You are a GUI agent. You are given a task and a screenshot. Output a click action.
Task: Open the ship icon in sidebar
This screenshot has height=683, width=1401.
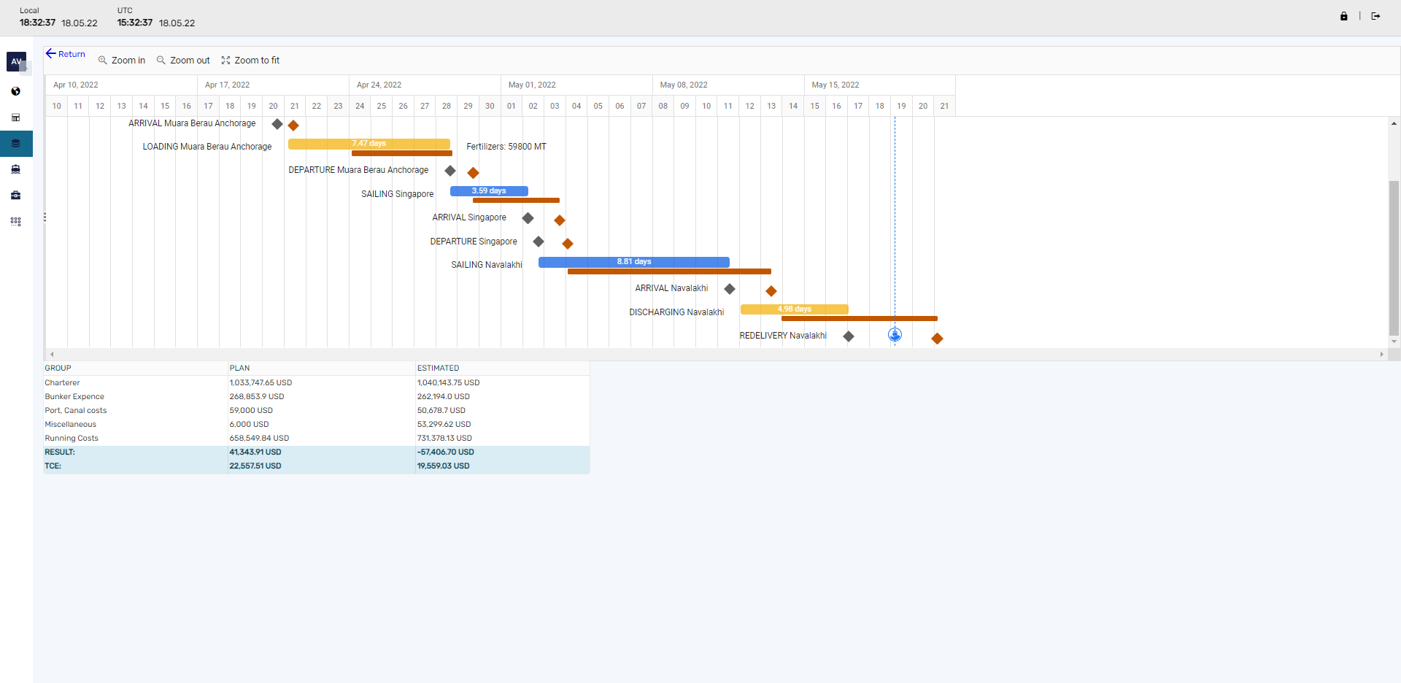(15, 169)
